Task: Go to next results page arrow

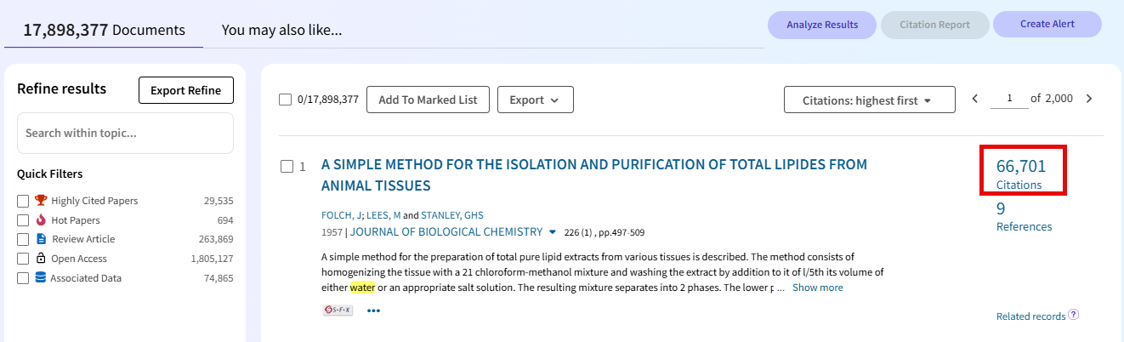Action: pos(1089,99)
